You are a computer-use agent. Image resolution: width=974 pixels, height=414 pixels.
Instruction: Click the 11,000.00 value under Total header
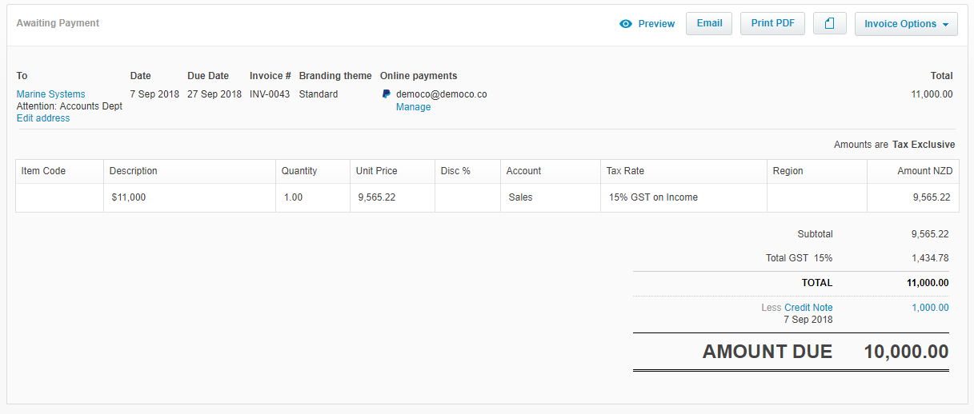coord(932,94)
